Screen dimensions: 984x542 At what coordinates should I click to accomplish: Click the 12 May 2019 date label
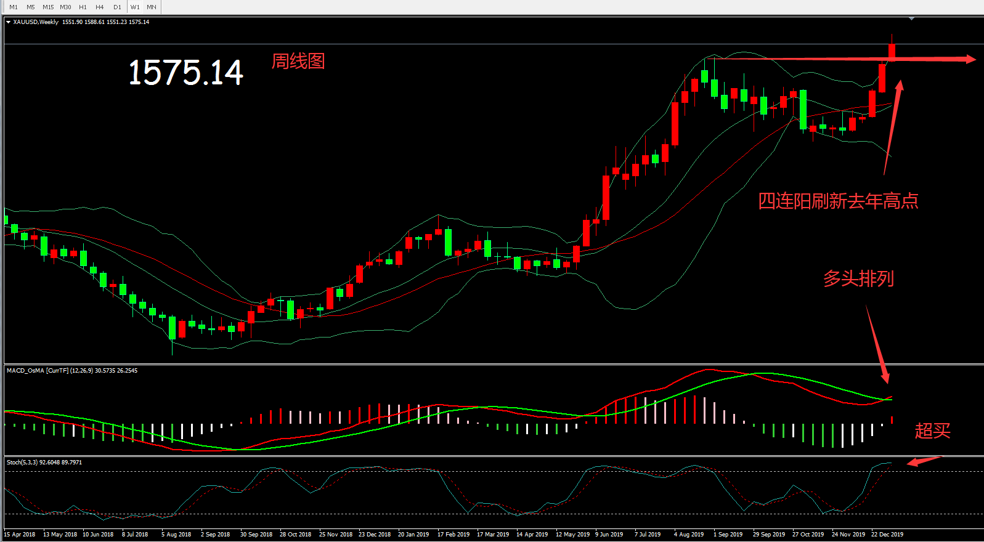tap(572, 535)
